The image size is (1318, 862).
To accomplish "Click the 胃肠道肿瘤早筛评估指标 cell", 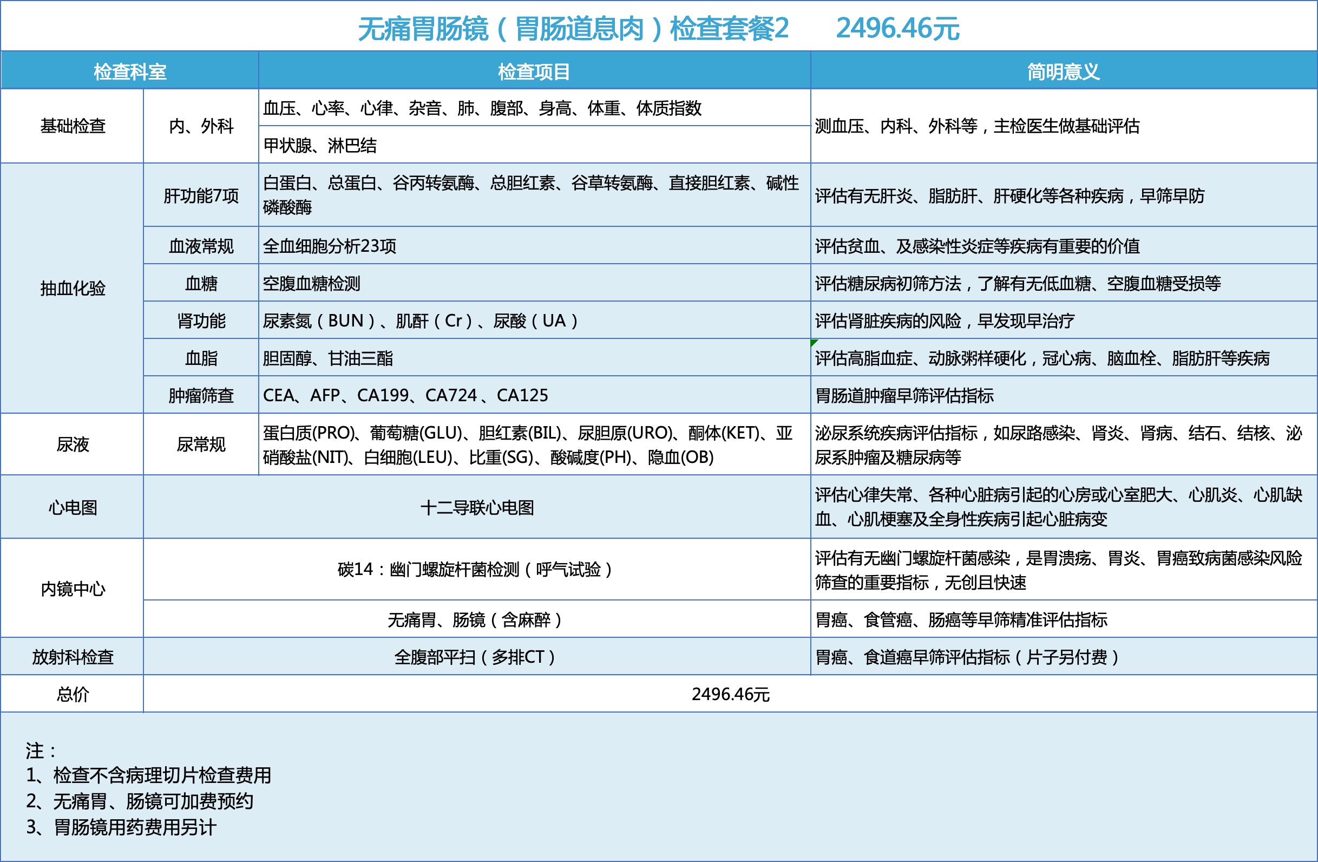I will 1064,395.
